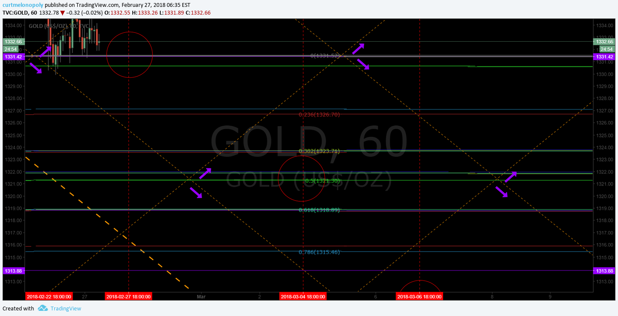Click the 1332.66 current price tag on right axis
The height and width of the screenshot is (316, 618).
[604, 42]
